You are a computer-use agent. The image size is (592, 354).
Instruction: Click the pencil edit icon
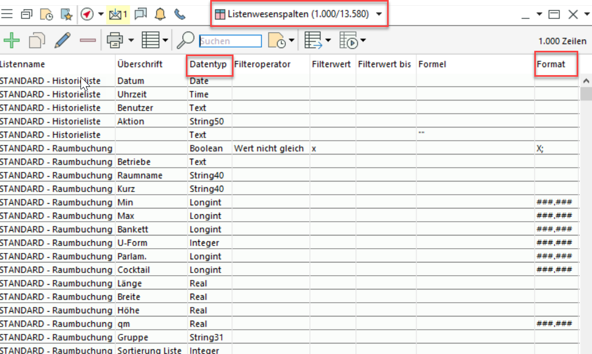pyautogui.click(x=62, y=40)
